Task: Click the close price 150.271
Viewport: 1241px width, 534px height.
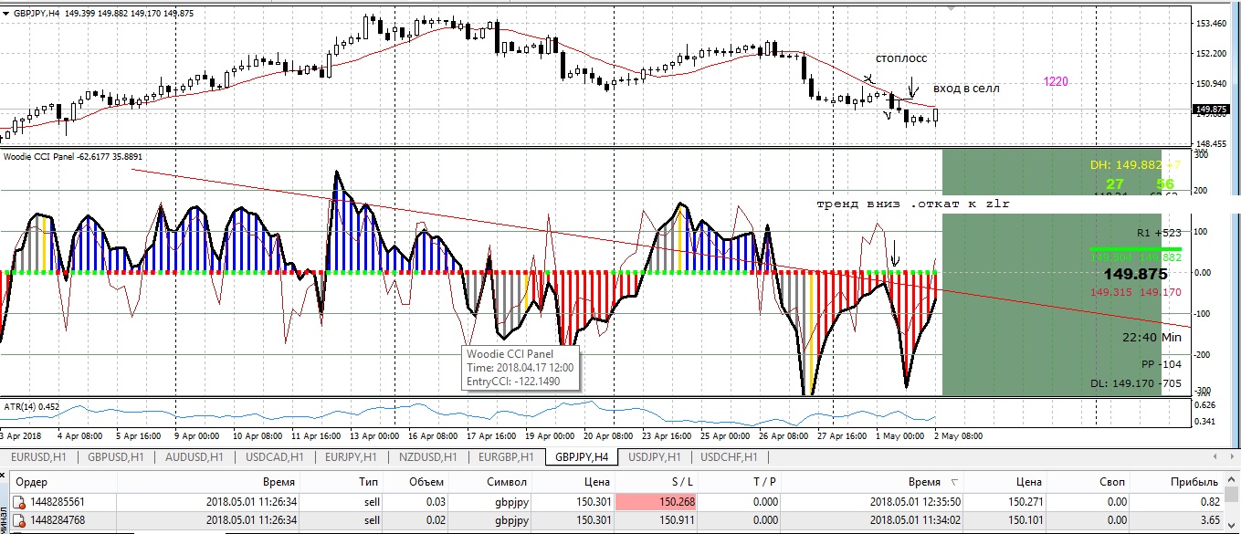Action: (1025, 502)
